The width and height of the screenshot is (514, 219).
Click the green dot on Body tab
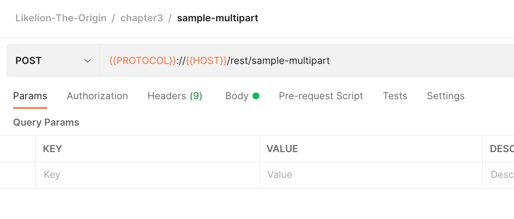[x=256, y=96]
